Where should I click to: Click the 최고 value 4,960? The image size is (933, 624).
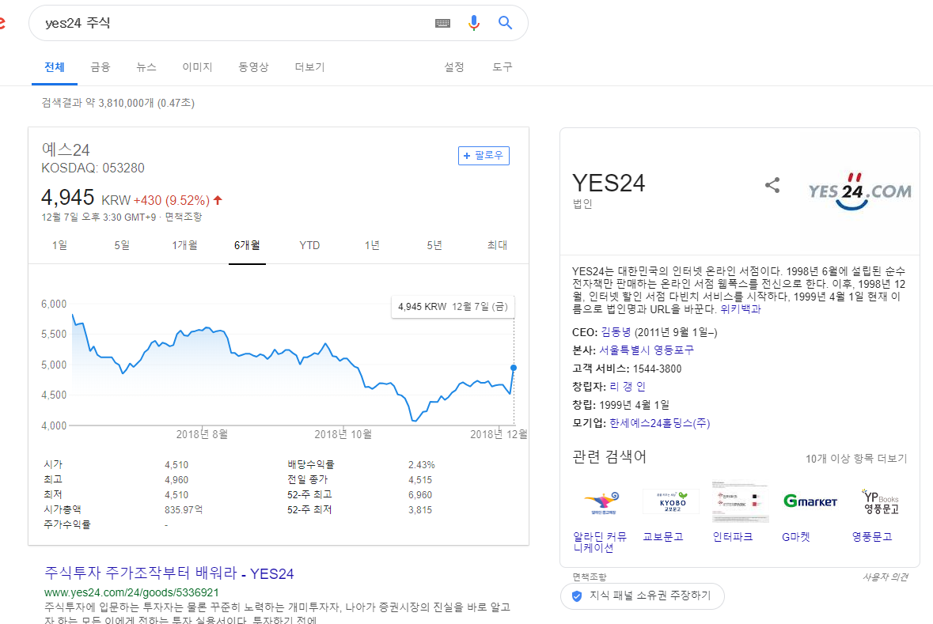click(x=176, y=479)
